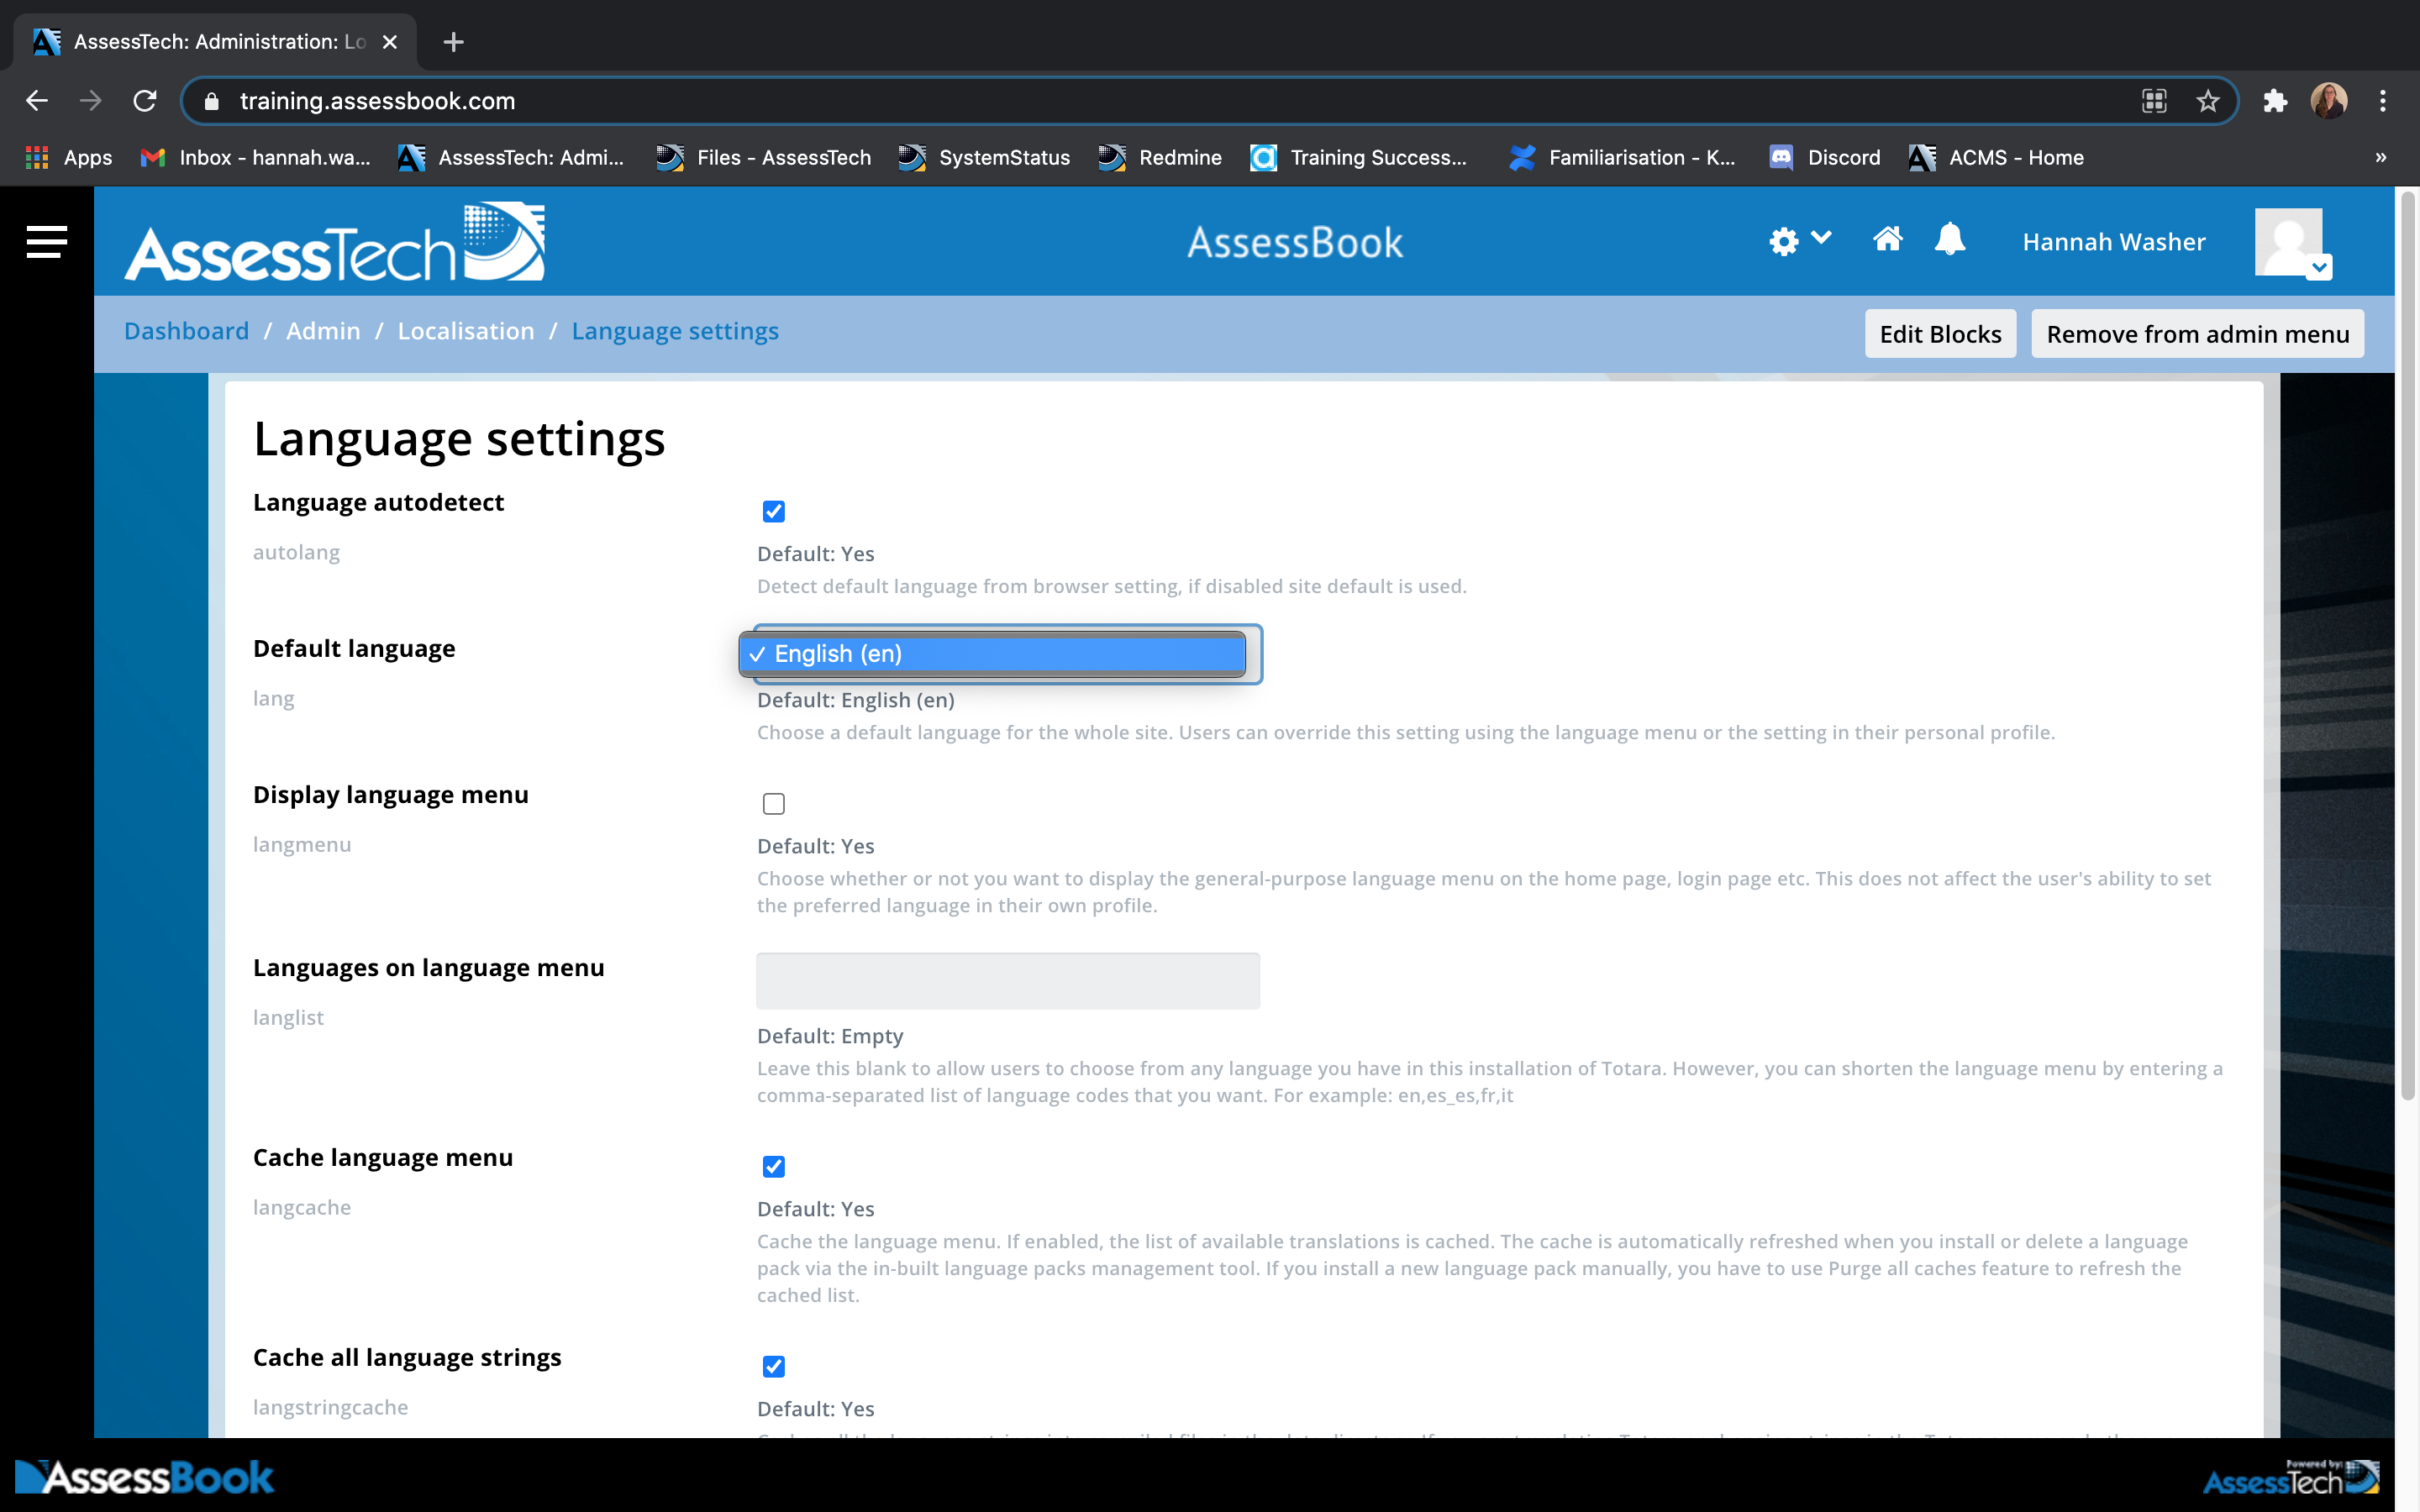Click browser forward arrow
The image size is (2420, 1512).
click(x=91, y=101)
